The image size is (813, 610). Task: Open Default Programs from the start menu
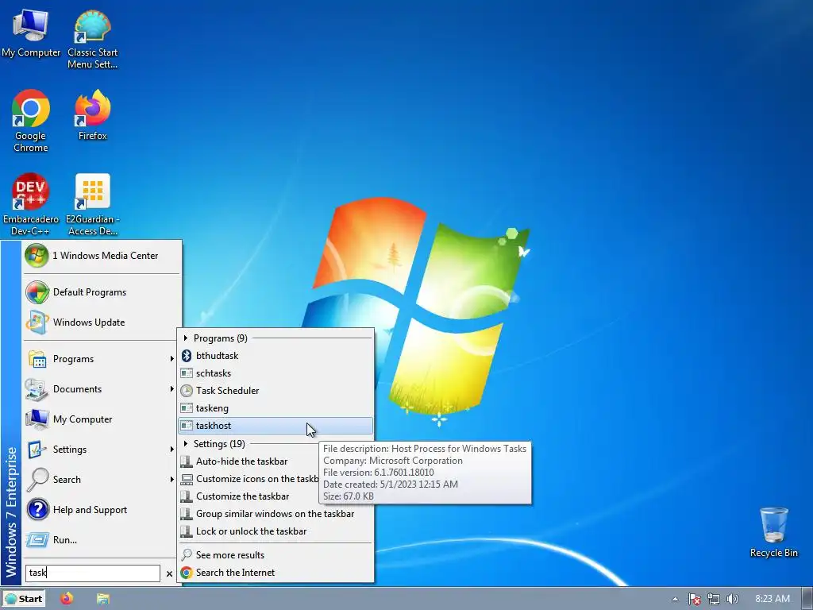click(102, 292)
